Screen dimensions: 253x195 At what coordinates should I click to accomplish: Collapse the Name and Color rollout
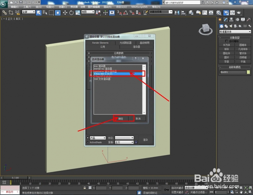click(x=235, y=67)
